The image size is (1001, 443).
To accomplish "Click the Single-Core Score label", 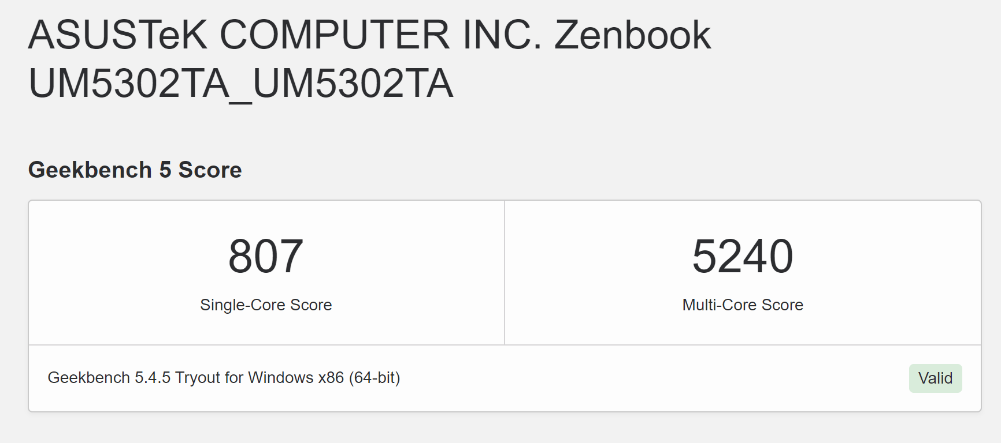I will coord(266,305).
